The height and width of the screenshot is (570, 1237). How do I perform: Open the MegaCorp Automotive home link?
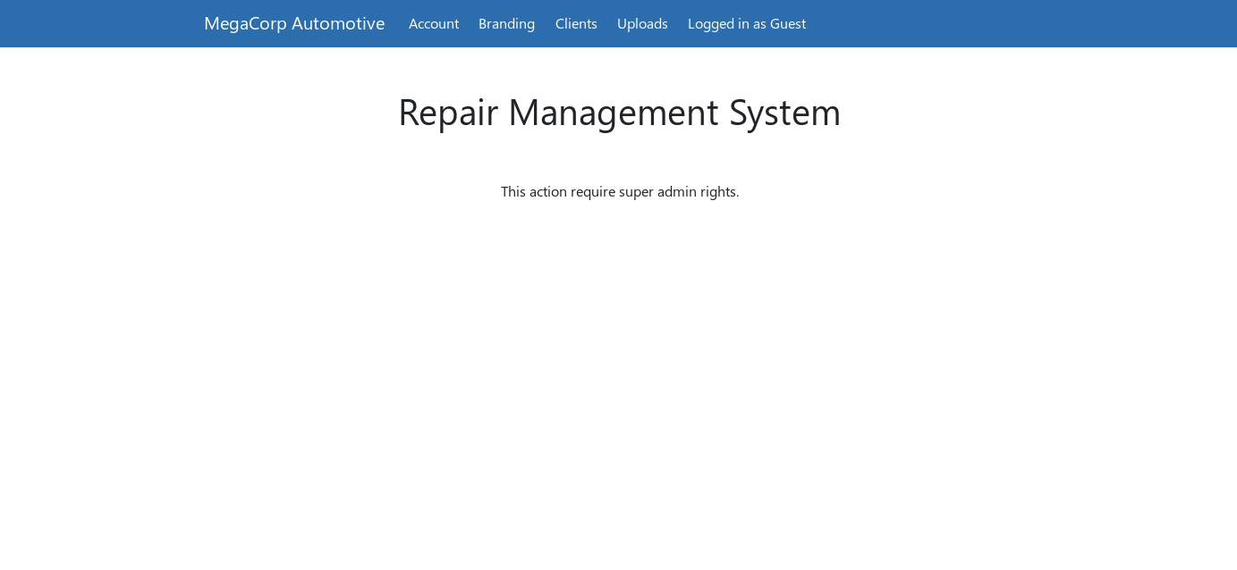click(x=293, y=23)
